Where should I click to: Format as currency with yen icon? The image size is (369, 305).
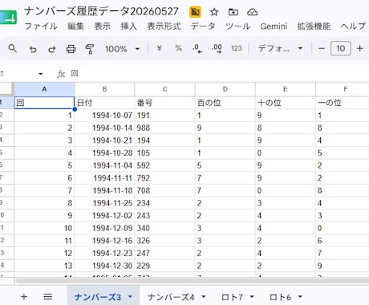pyautogui.click(x=159, y=48)
